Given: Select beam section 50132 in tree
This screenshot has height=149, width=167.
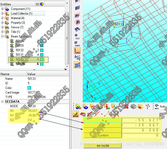Looking at the screenshot, I should 20,50.
